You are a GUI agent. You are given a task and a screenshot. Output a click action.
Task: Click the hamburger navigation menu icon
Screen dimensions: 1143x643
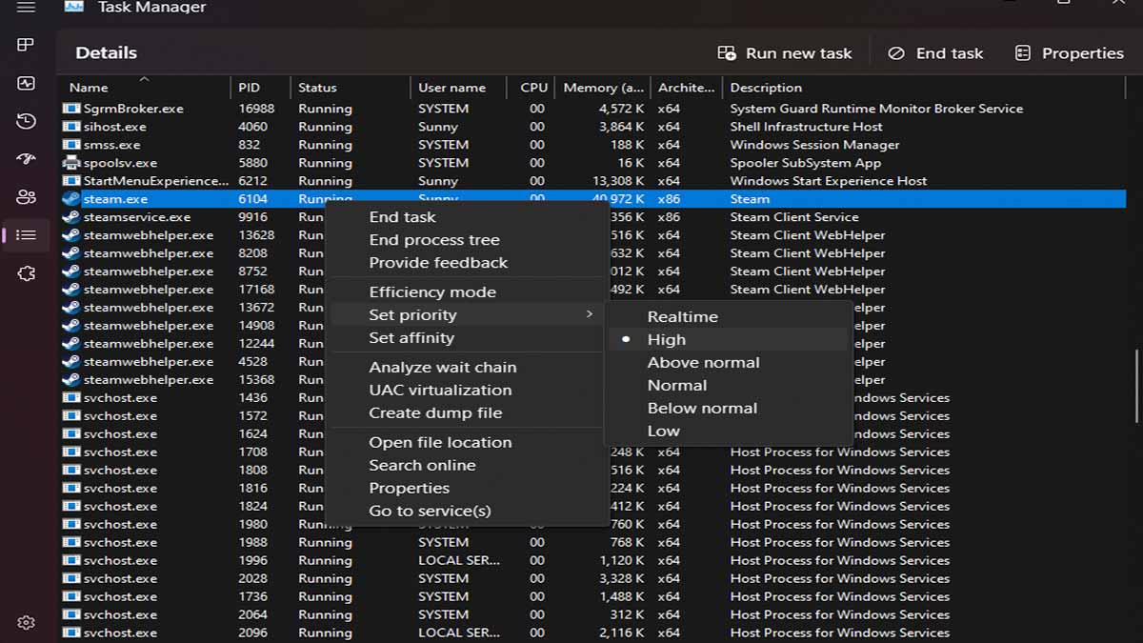(x=25, y=7)
